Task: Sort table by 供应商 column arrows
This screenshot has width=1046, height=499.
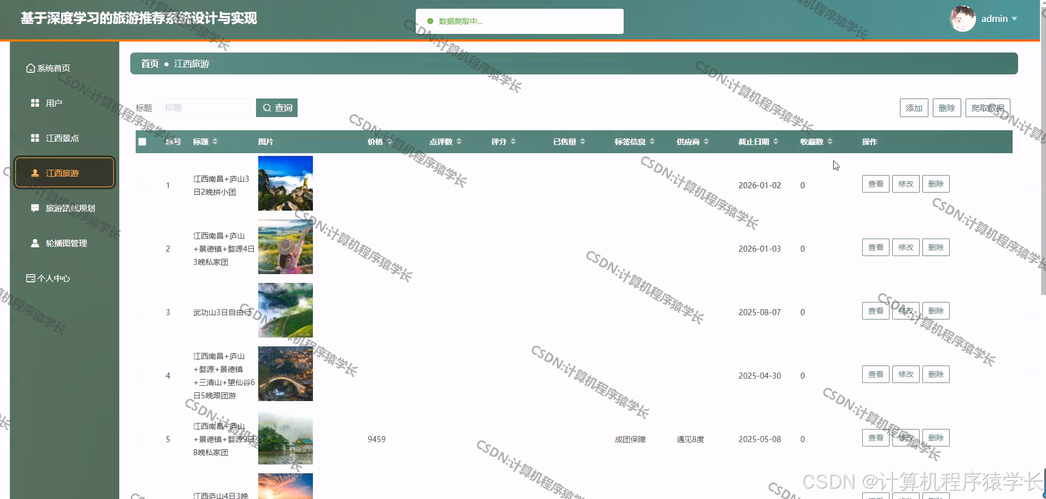Action: [x=706, y=142]
